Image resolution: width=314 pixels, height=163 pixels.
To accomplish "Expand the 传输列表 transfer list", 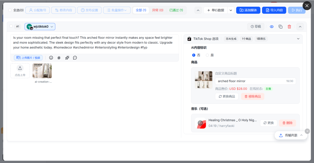I will coord(291,135).
